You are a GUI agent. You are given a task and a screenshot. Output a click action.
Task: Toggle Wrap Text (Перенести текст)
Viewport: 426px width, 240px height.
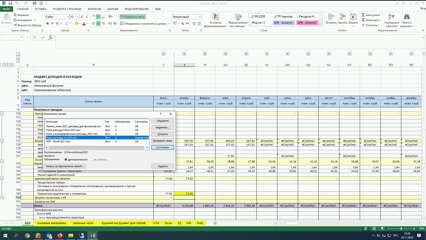tap(133, 17)
